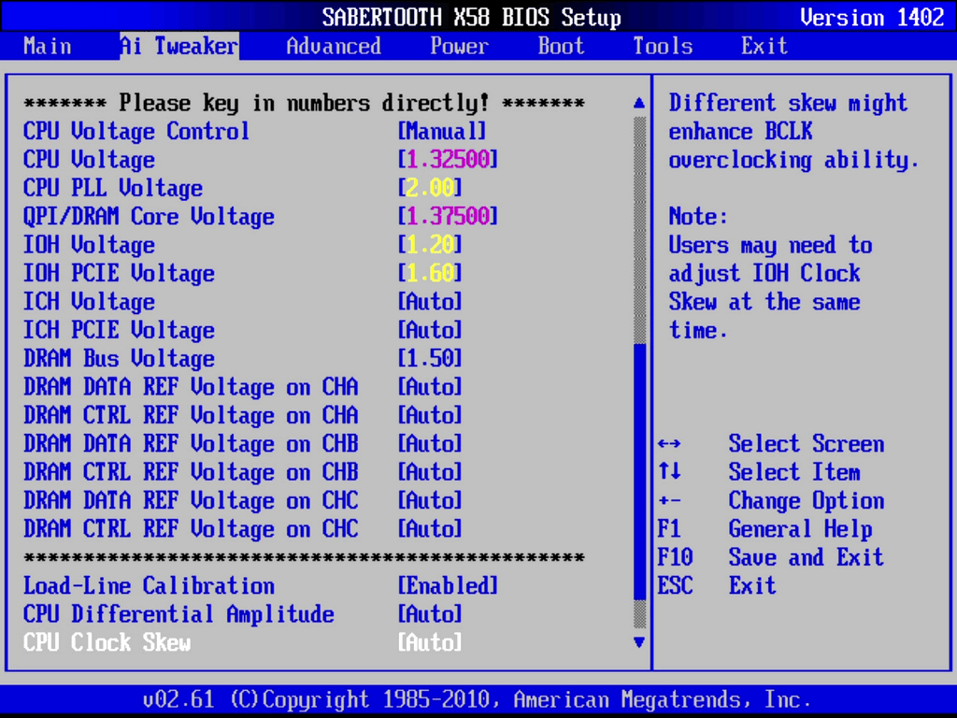Viewport: 957px width, 718px height.
Task: Open DRAM CTRL REF Voltage on CHA option
Action: pos(430,415)
